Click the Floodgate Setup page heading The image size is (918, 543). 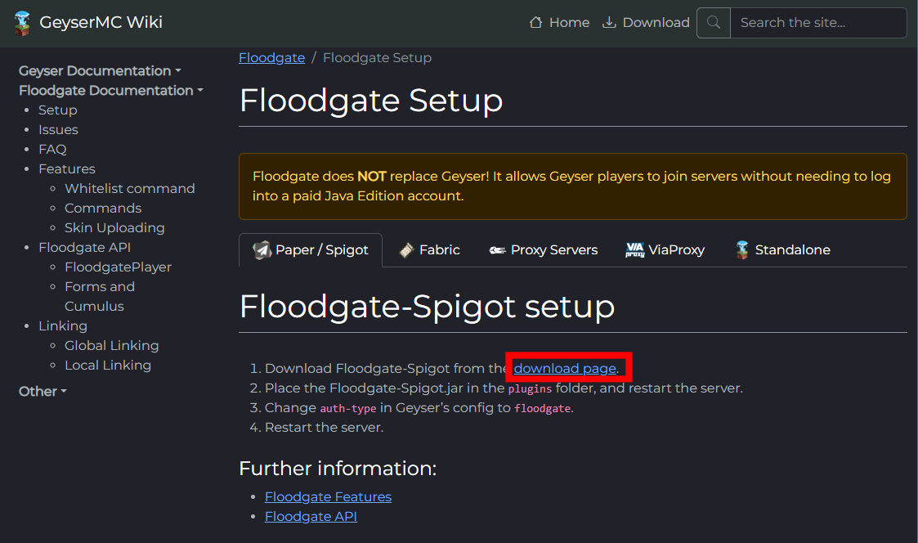371,100
